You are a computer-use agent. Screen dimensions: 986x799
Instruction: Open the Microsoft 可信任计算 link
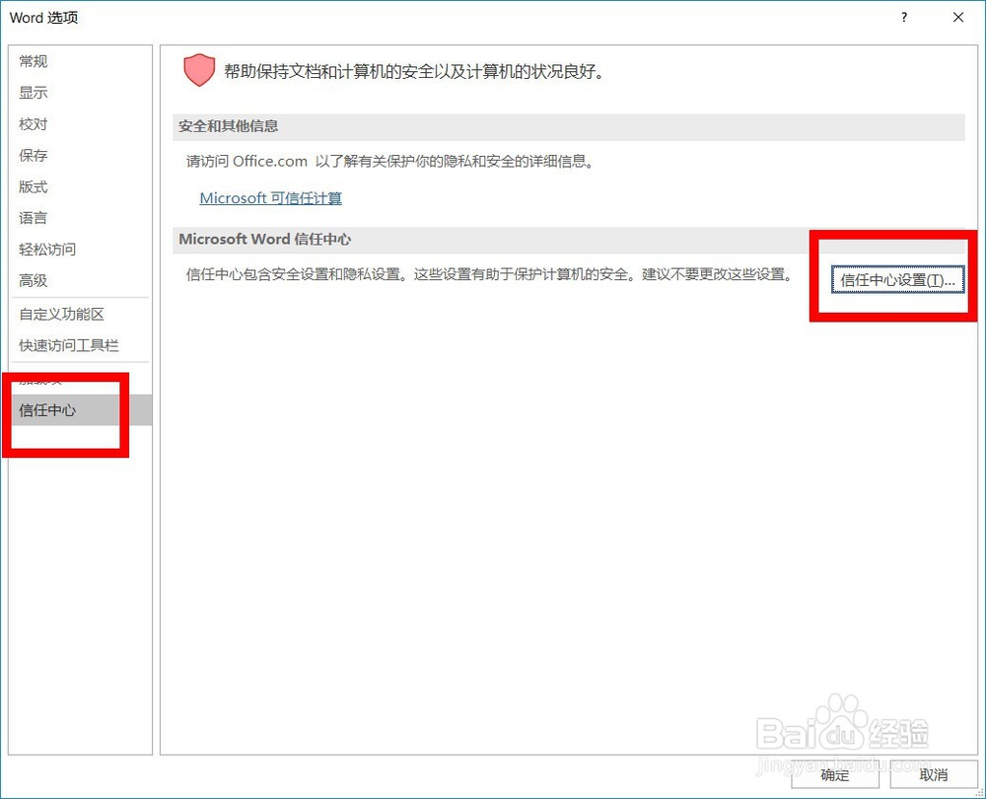tap(270, 197)
